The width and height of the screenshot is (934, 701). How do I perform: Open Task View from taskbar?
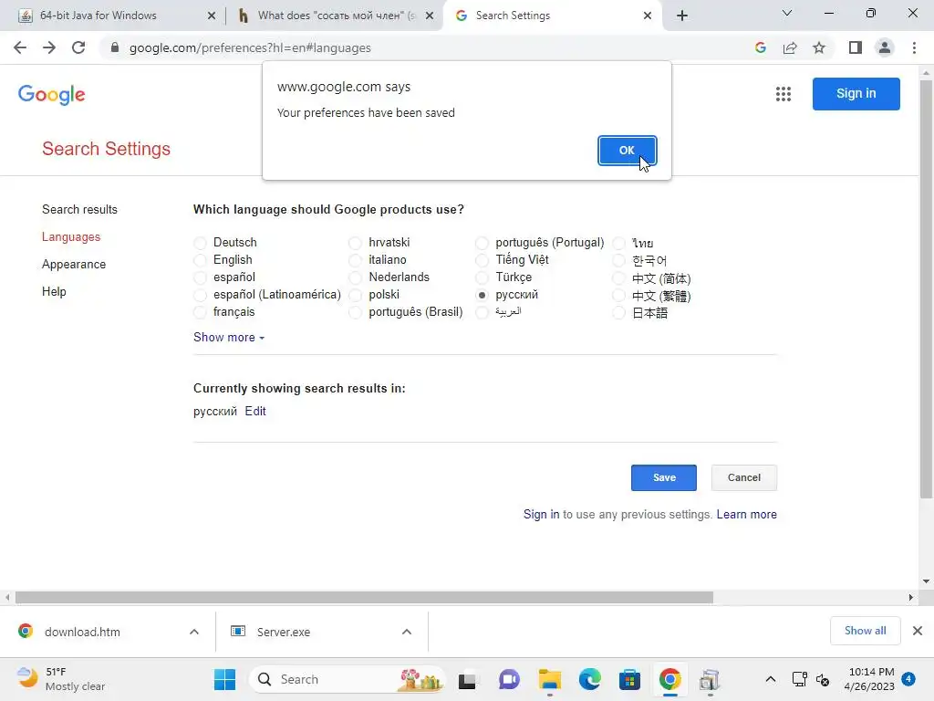point(468,679)
